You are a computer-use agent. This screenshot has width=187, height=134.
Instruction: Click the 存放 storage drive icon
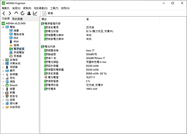(7, 78)
